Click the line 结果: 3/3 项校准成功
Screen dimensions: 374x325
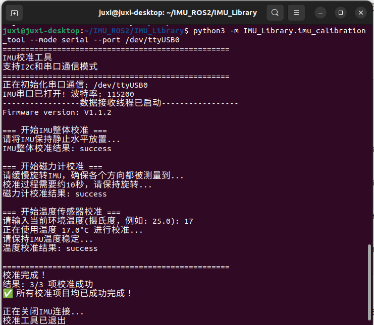pos(48,285)
